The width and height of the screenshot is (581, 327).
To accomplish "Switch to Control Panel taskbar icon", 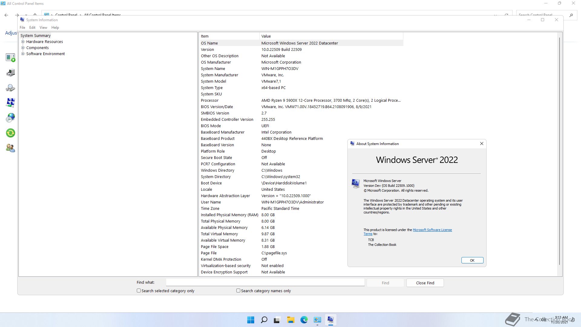I will [x=317, y=320].
